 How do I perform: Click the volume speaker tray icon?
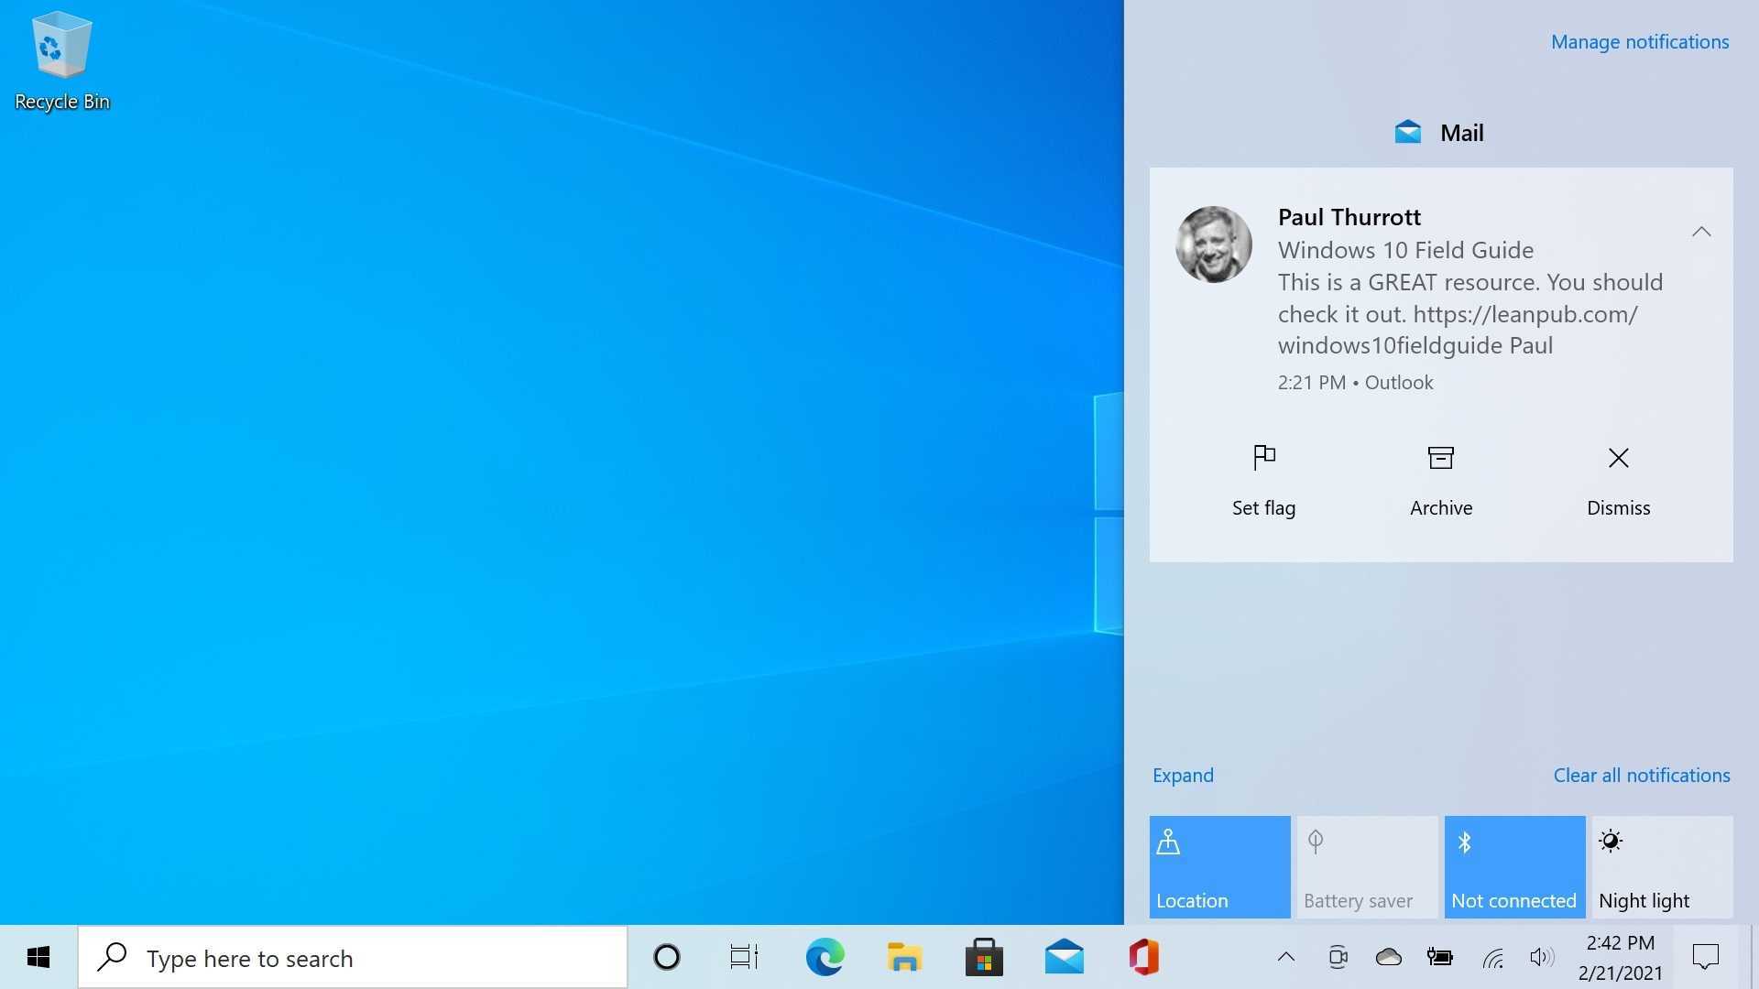click(1541, 958)
